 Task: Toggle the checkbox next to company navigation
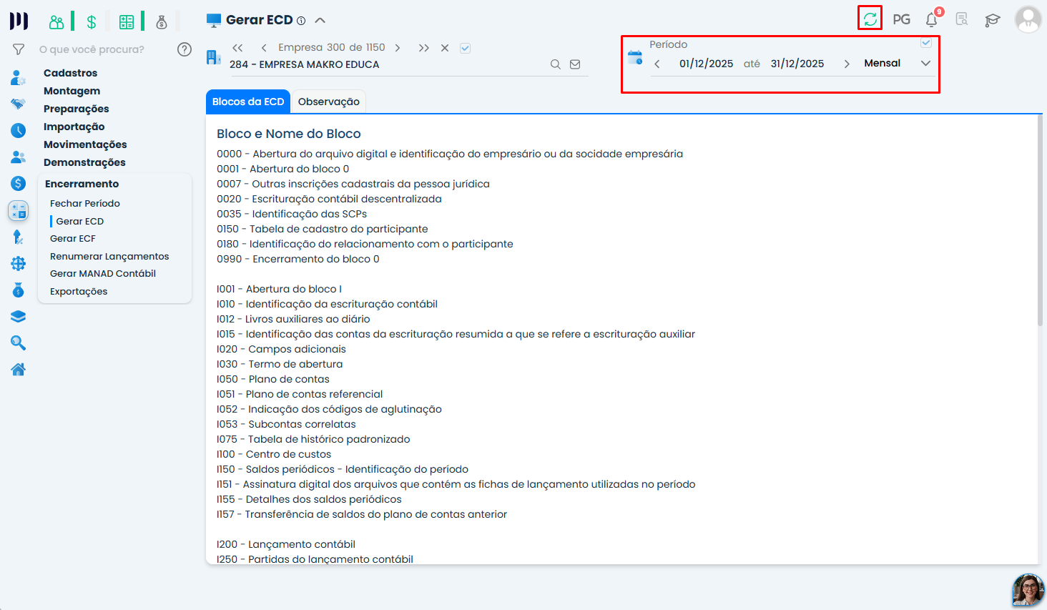point(465,48)
